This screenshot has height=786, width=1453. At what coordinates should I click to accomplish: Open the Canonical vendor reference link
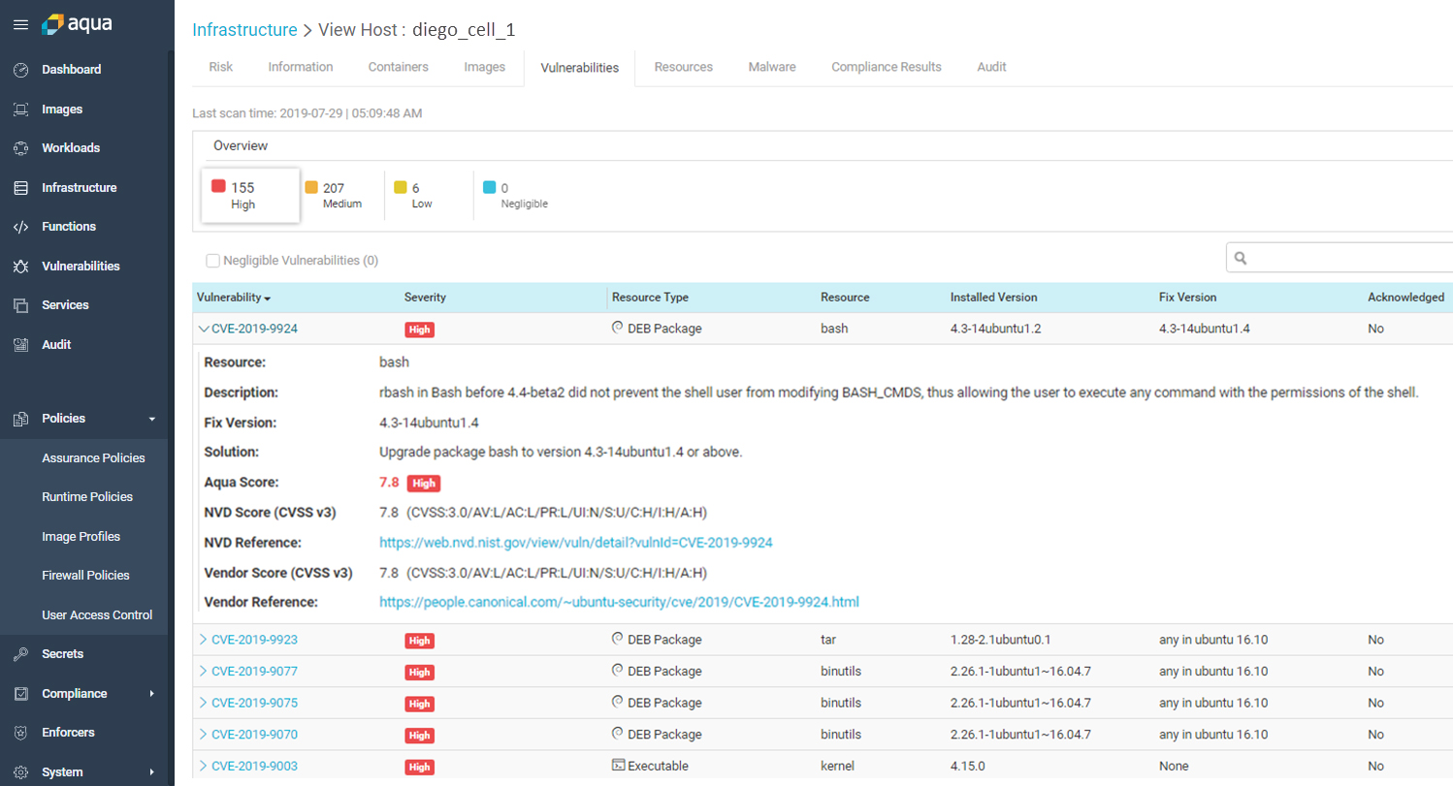[x=619, y=602]
